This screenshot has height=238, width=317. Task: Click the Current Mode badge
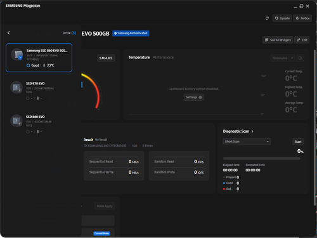click(101, 234)
